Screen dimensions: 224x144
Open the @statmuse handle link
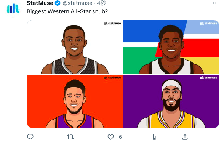[77, 3]
